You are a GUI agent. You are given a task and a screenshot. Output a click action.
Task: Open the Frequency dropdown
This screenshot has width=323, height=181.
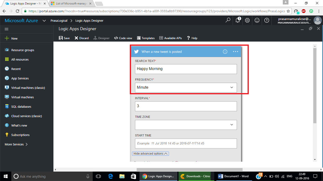(x=186, y=88)
